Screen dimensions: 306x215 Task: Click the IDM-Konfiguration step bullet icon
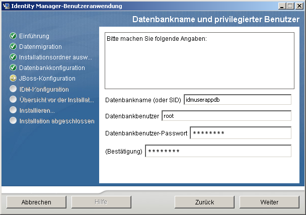tap(13, 89)
